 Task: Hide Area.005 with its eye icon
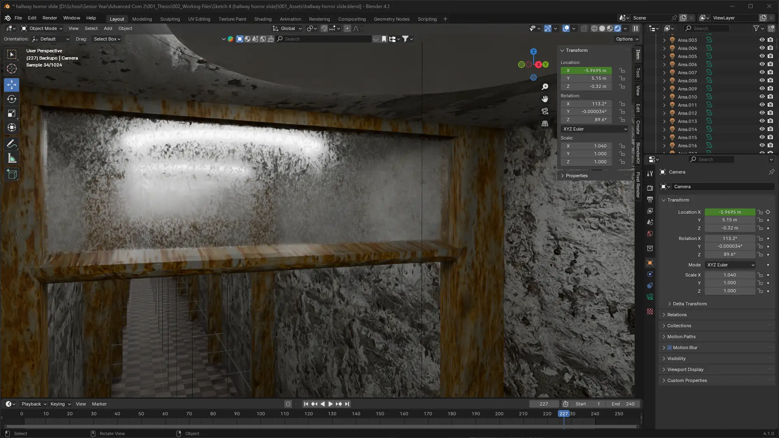point(762,56)
